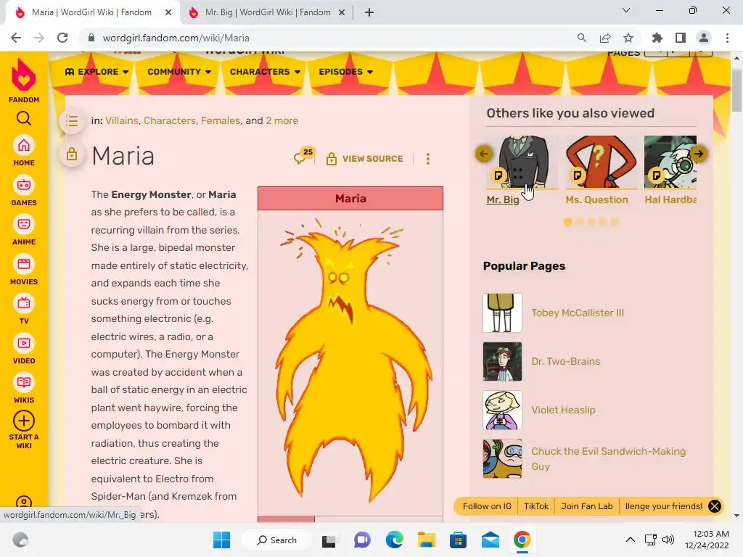This screenshot has height=557, width=743.
Task: Expand the Characters dropdown menu
Action: click(265, 72)
